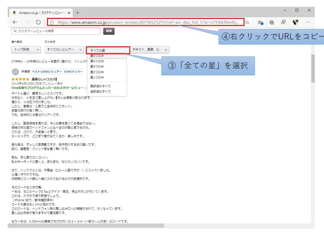Image resolution: width=324 pixels, height=232 pixels.
Task: Open a new tab with plus button
Action: tap(78, 13)
